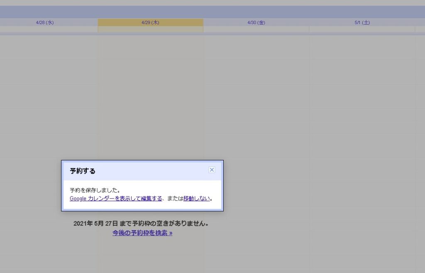Click the all-day cell under 4/29 (木)
The image size is (425, 273).
tap(150, 30)
